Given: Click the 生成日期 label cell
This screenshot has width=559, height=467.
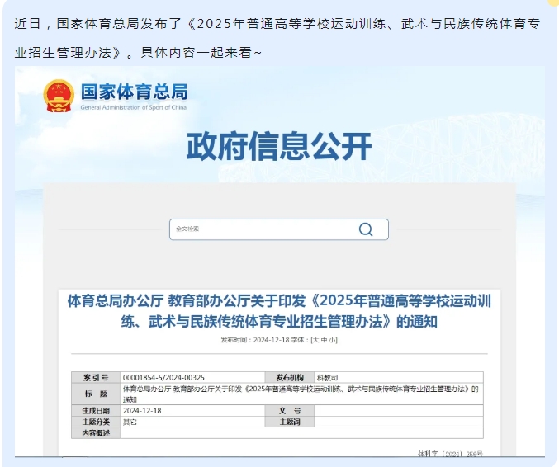Looking at the screenshot, I should 96,411.
